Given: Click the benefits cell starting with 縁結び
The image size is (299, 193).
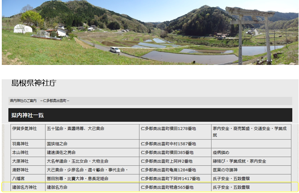Looking at the screenshot, I should (x=251, y=162).
